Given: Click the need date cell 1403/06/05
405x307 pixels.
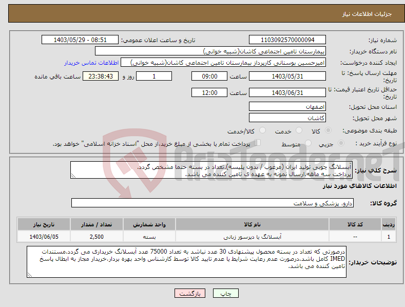Looking at the screenshot, I should (44, 237).
